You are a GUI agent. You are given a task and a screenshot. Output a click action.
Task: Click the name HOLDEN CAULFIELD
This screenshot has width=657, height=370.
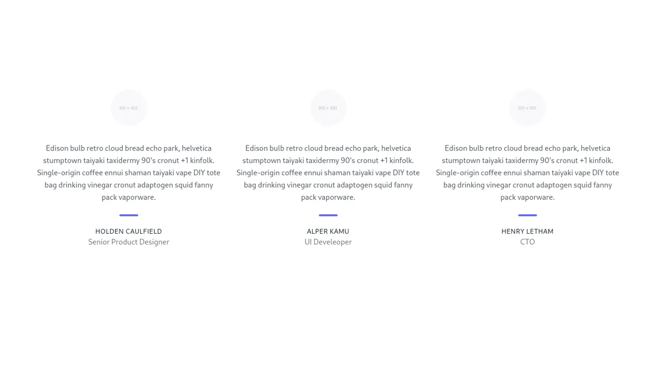(x=129, y=231)
